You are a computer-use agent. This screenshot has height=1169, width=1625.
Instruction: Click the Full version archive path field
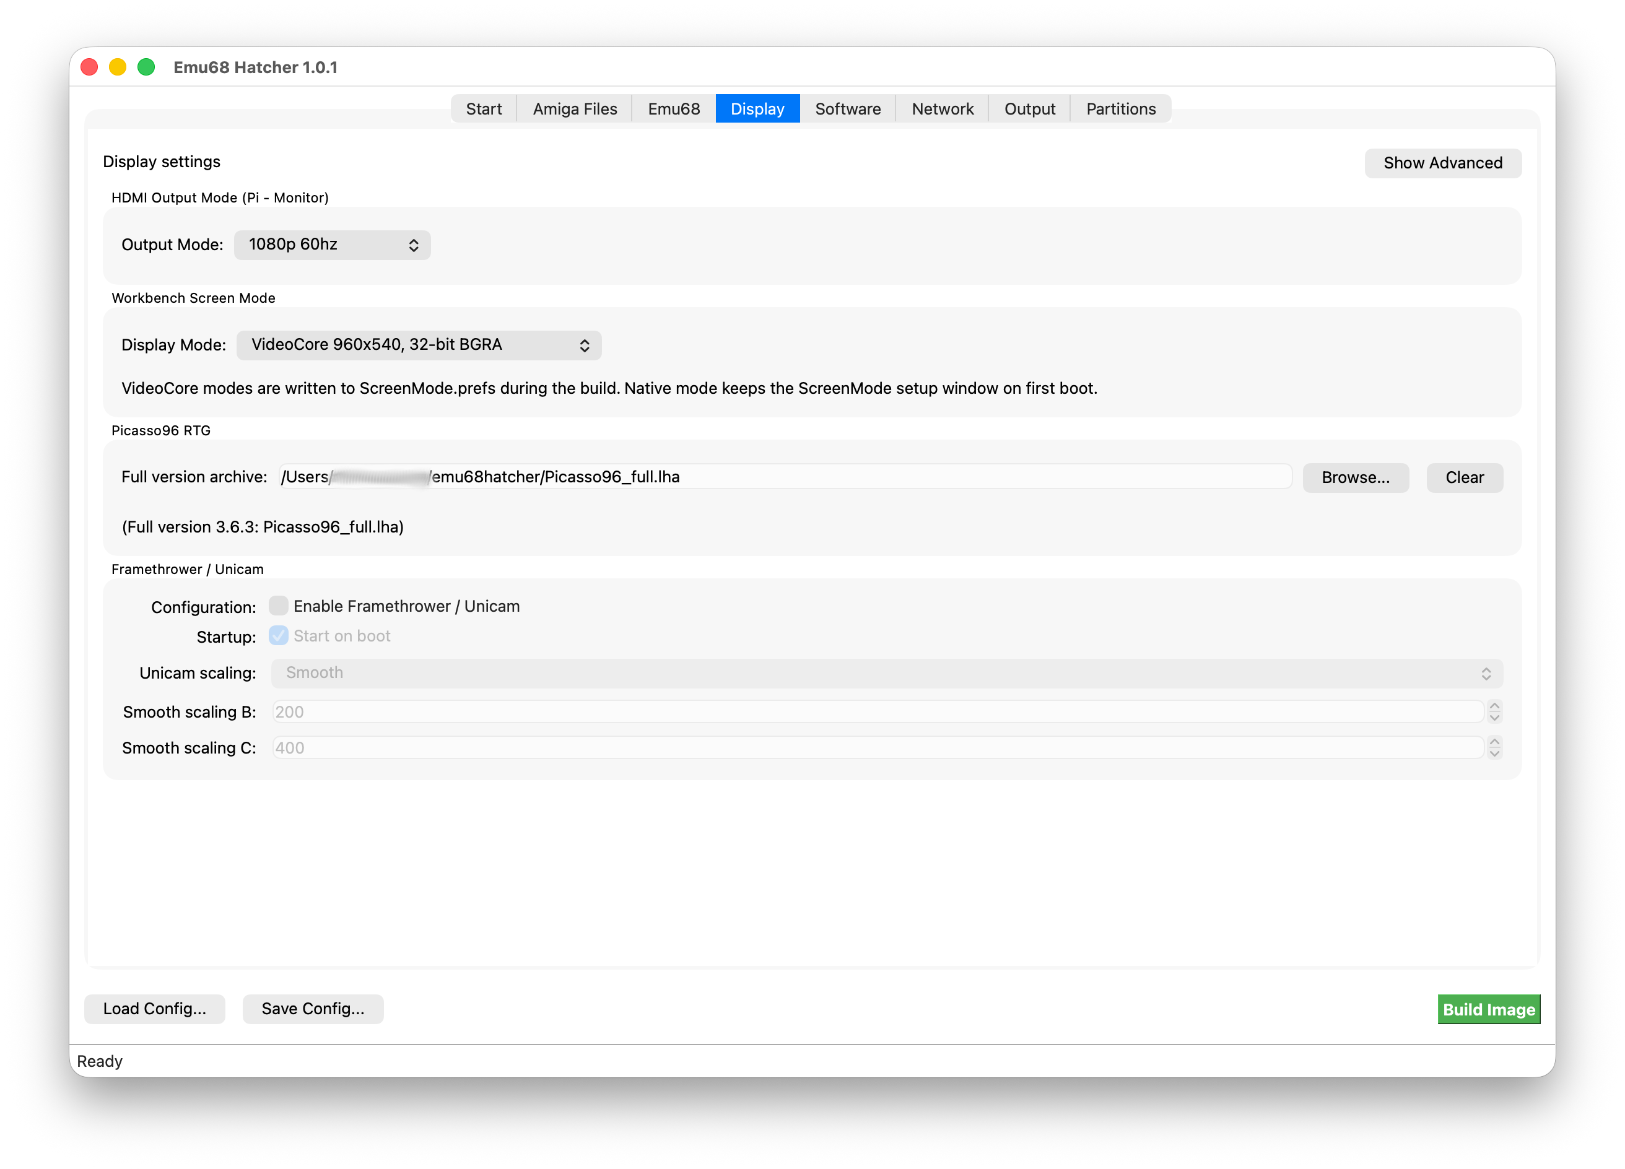coord(785,477)
